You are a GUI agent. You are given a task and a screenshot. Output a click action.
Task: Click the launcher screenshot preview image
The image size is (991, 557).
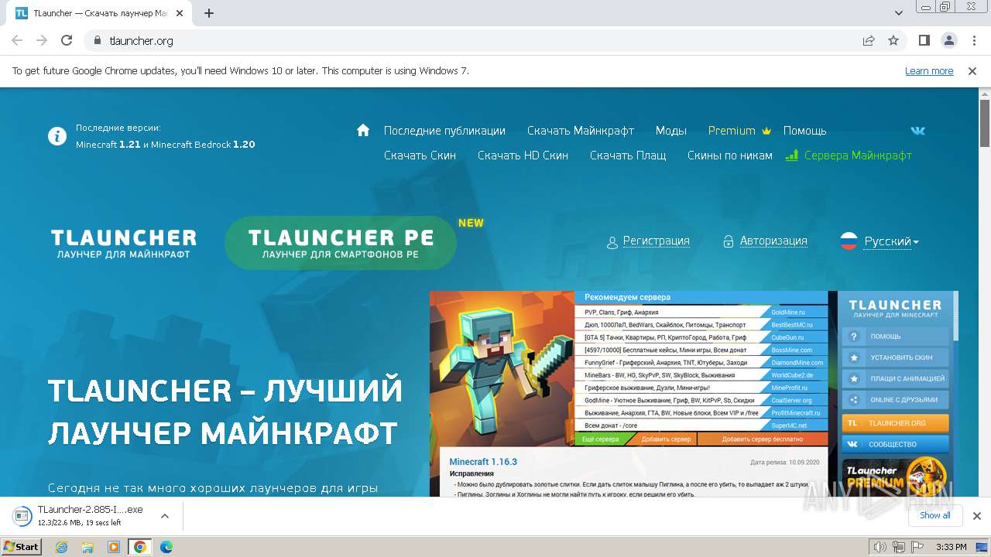click(x=694, y=394)
